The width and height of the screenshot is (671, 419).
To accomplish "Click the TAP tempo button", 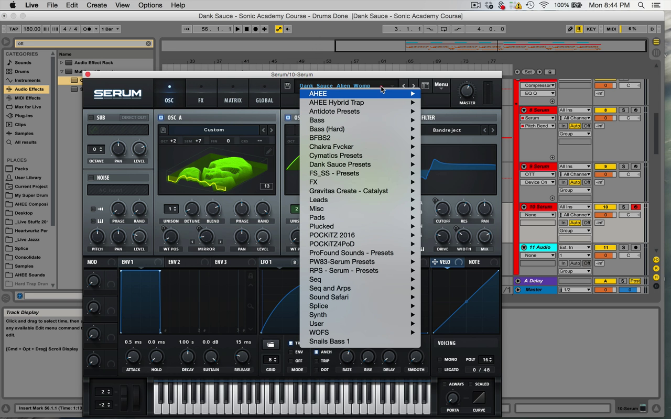I will (14, 29).
